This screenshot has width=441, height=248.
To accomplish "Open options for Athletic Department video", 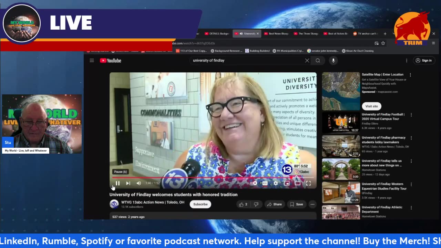I will click(x=411, y=207).
